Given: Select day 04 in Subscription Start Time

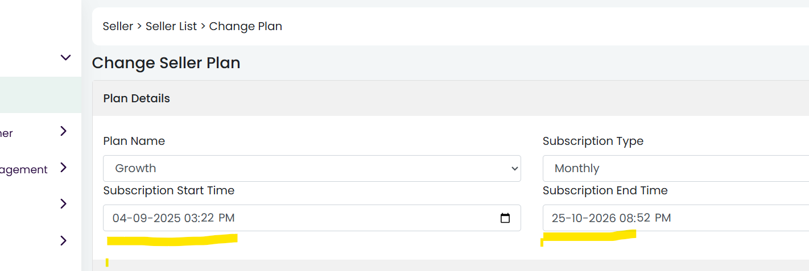Looking at the screenshot, I should point(119,218).
